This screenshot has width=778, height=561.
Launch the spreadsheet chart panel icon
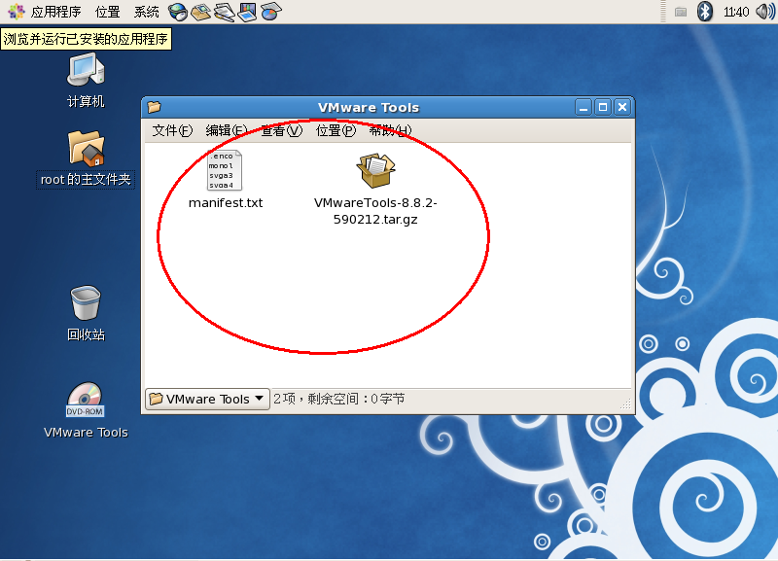click(x=271, y=12)
